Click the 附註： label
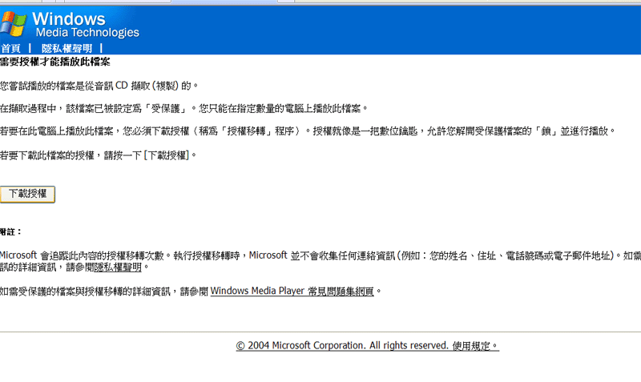Screen dimensions: 641x382 [x=11, y=232]
